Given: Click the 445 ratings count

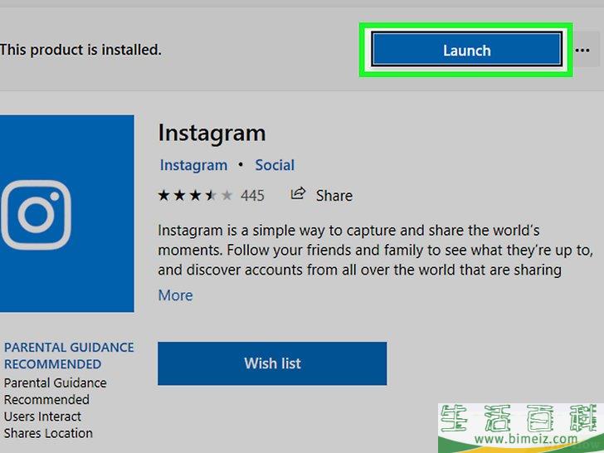Looking at the screenshot, I should point(252,196).
